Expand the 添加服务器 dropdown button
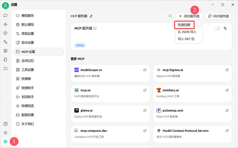Screen dimensions: 238x148 189,16
